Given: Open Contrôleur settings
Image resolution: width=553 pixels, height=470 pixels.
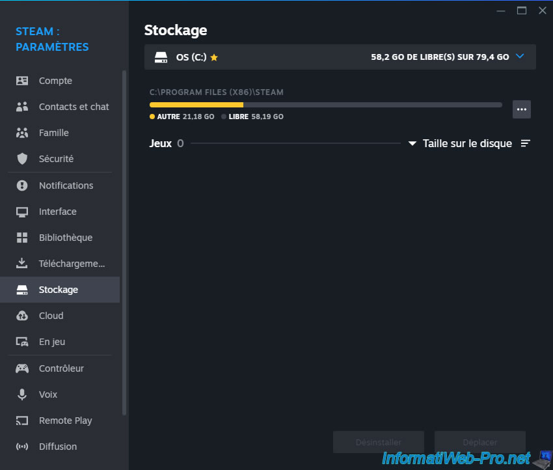Looking at the screenshot, I should pos(60,368).
